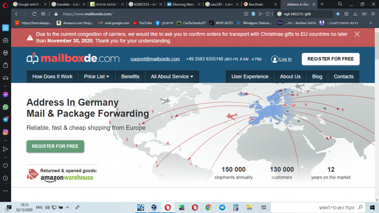This screenshot has width=379, height=213.
Task: Open the sidebar heart bookmarks icon
Action: 5,166
